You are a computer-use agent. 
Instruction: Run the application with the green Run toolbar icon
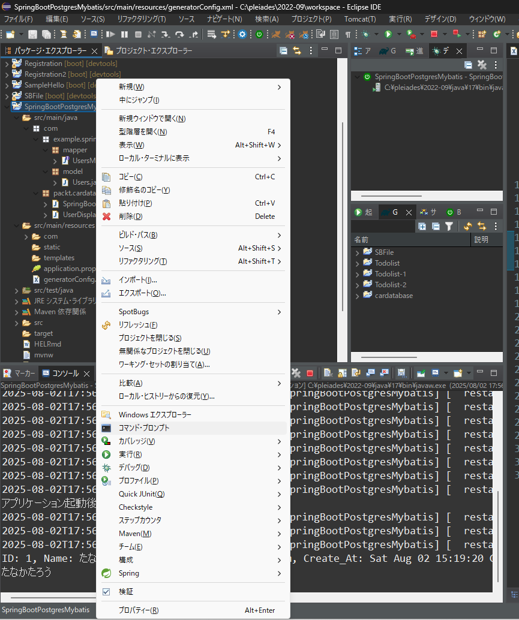click(x=388, y=34)
